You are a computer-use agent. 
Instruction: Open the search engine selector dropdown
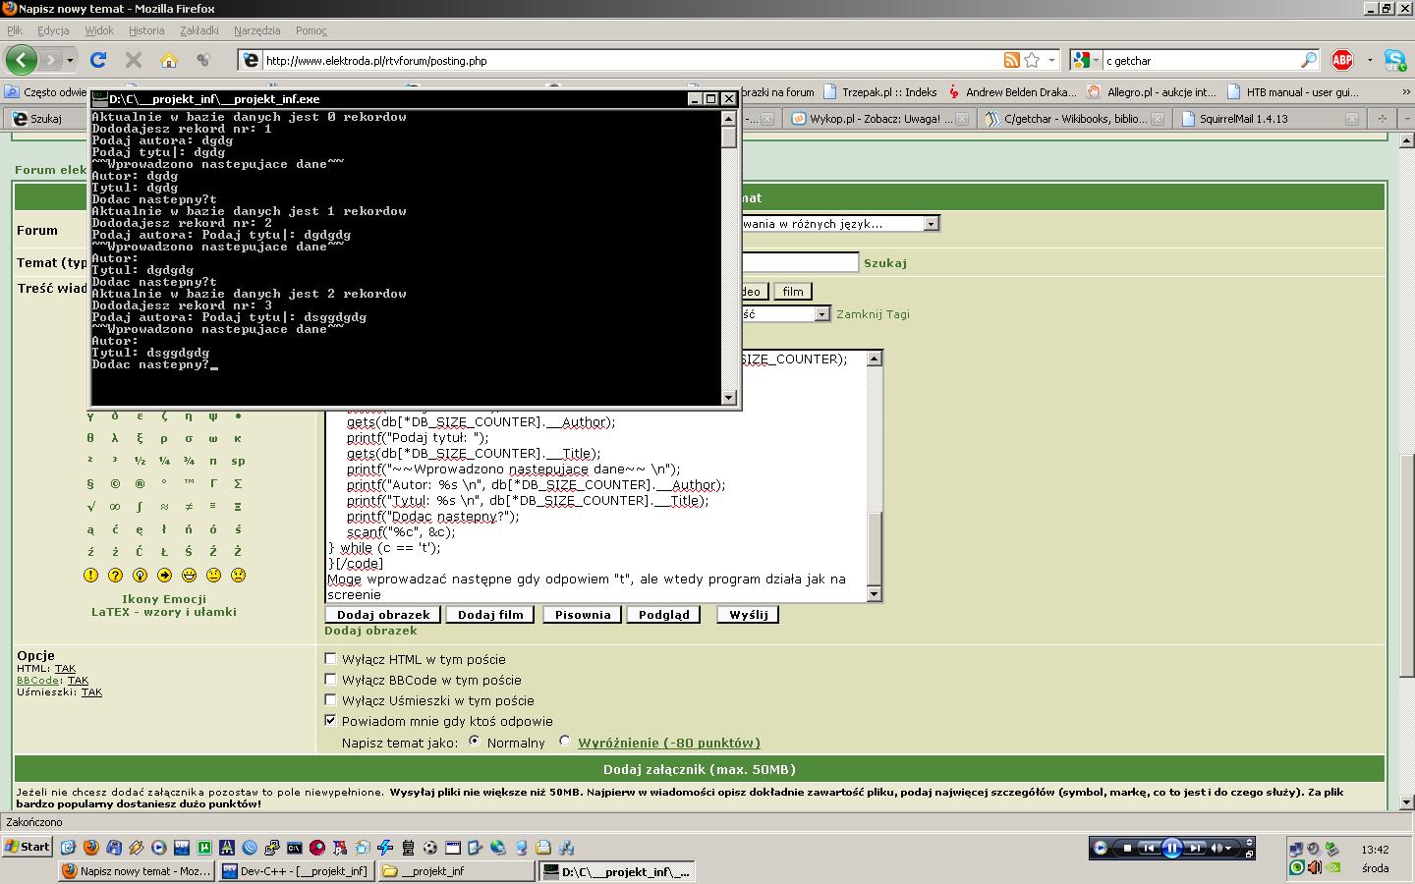1085,60
